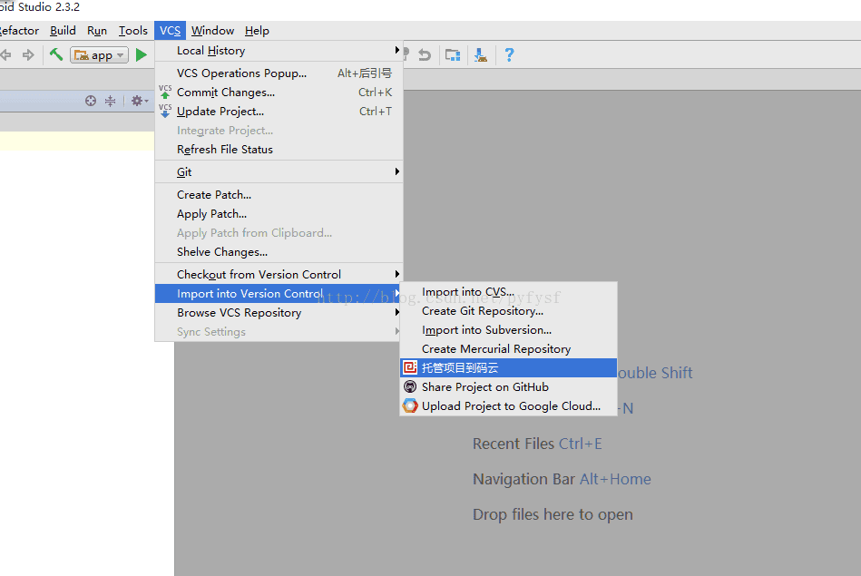
Task: Open the VCS menu
Action: tap(171, 31)
